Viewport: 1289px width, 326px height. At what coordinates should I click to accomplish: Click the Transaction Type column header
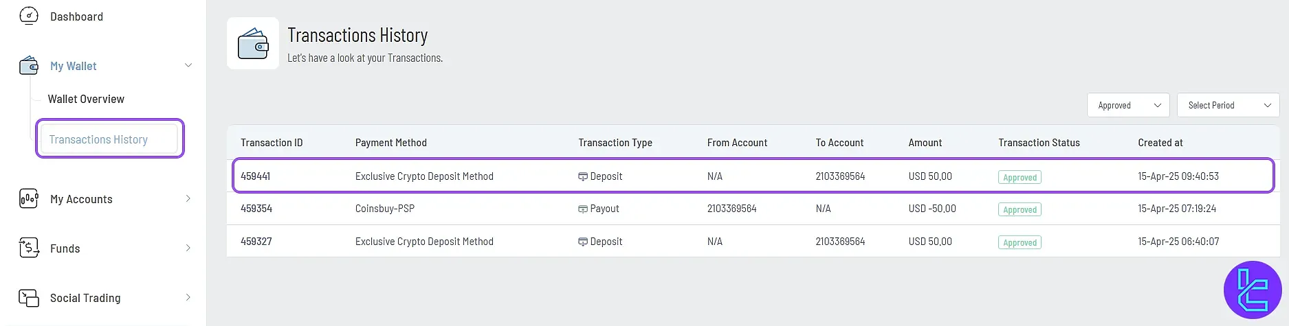pyautogui.click(x=615, y=143)
